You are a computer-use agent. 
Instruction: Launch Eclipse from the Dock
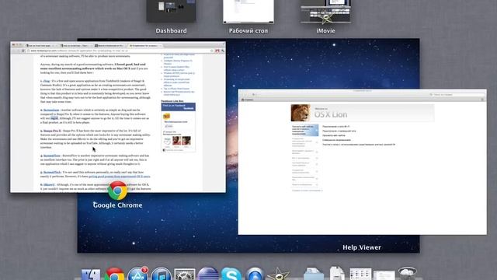point(208,274)
